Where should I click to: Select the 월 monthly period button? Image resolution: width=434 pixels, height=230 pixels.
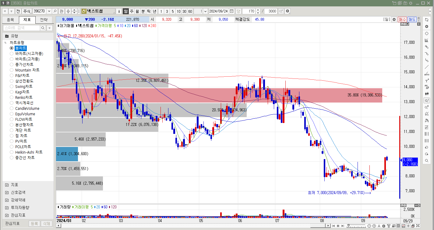click(x=137, y=11)
